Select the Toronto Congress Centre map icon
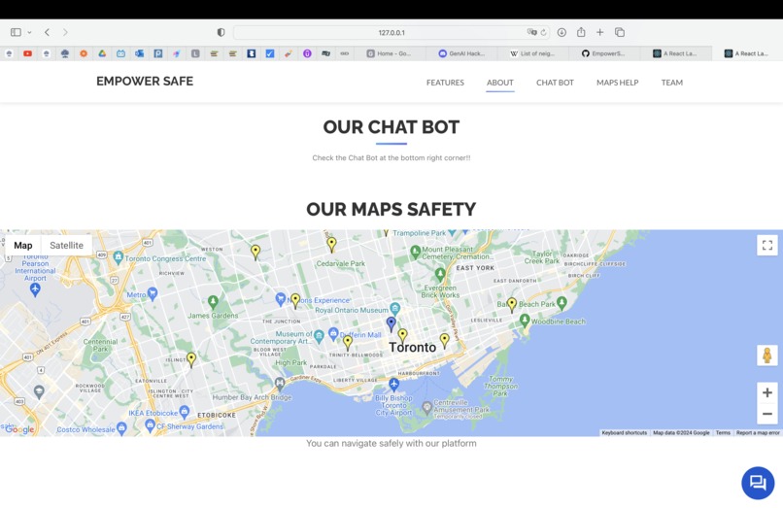 coord(118,257)
